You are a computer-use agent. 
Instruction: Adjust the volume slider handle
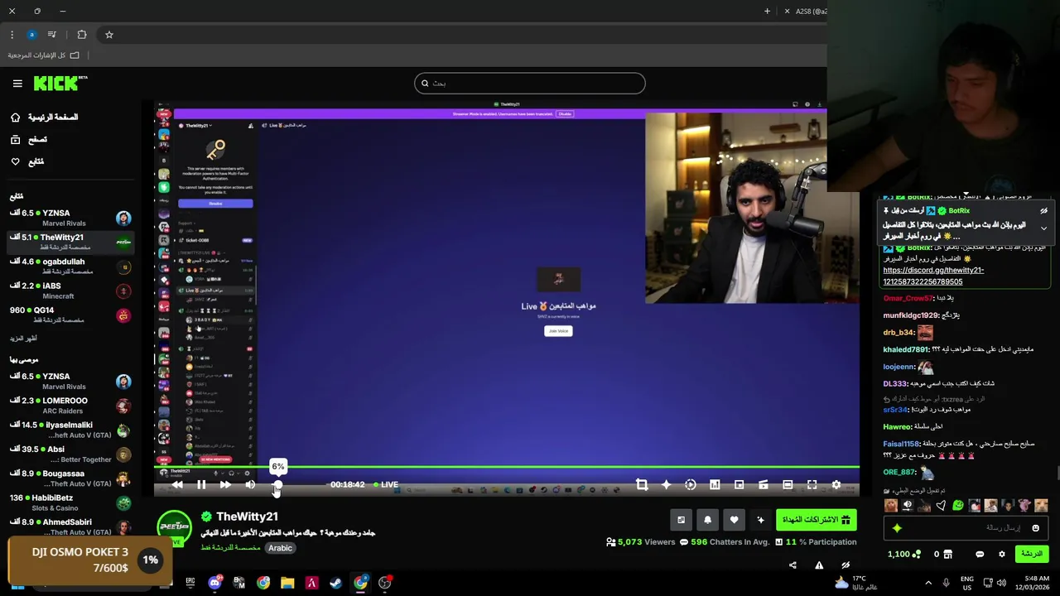coord(277,484)
